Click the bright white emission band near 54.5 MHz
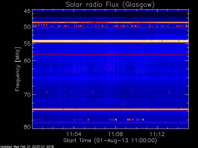The width and height of the screenshot is (198, 148). [110, 41]
